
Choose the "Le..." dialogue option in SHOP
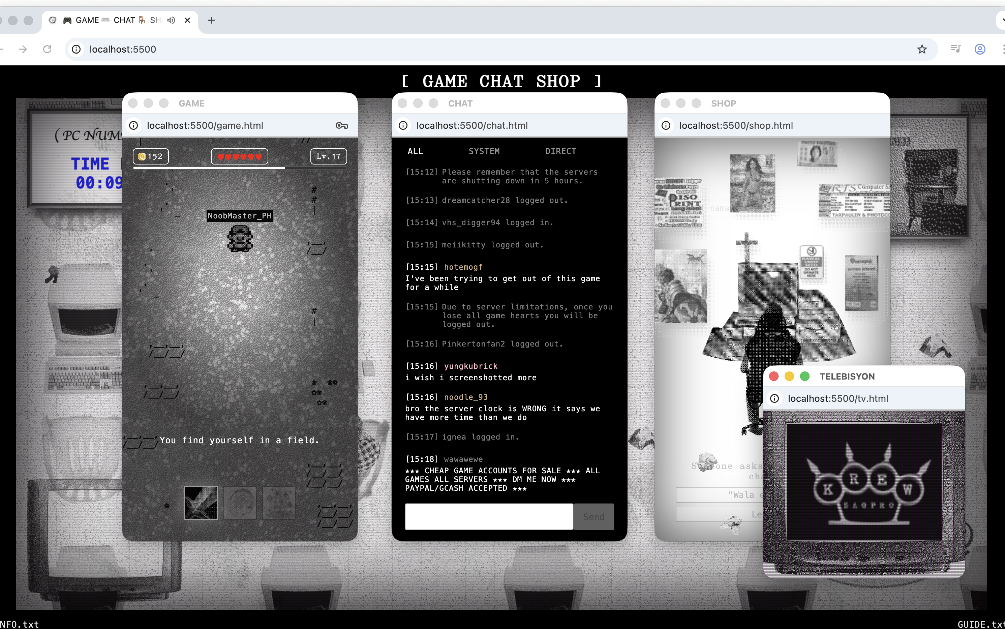tap(720, 515)
